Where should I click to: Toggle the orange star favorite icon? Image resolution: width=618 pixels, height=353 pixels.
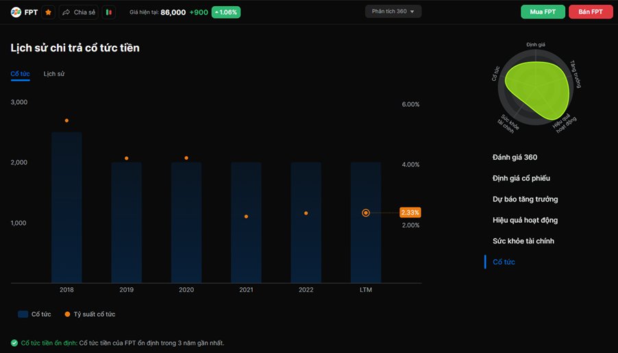pos(49,12)
